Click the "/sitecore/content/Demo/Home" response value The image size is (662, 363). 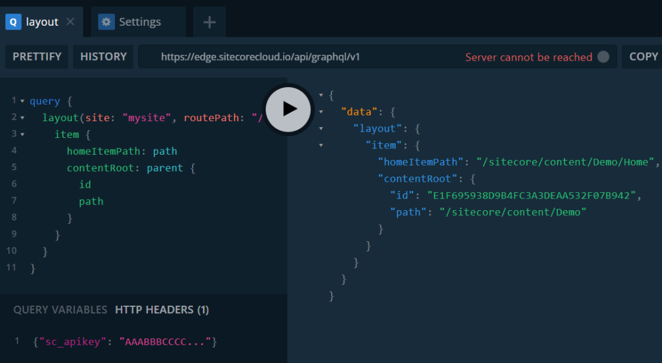click(x=565, y=162)
